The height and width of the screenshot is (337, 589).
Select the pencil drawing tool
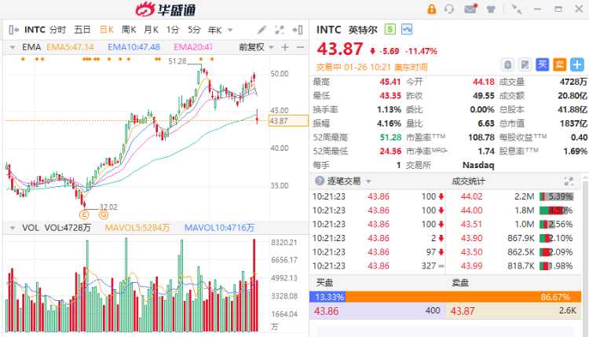(262, 30)
